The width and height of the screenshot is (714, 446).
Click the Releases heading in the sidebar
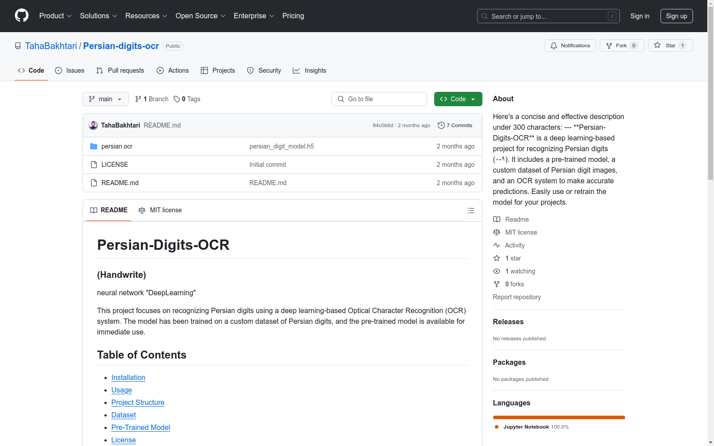508,322
